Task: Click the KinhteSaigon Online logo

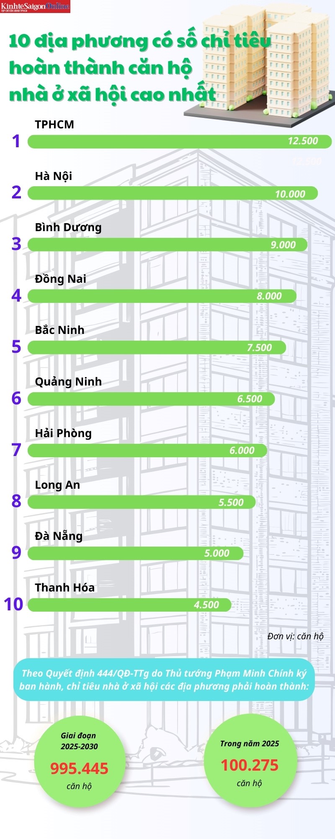Action: [35, 7]
